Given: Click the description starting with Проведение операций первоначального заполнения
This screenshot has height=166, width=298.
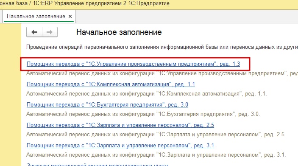Looking at the screenshot, I should [x=162, y=47].
